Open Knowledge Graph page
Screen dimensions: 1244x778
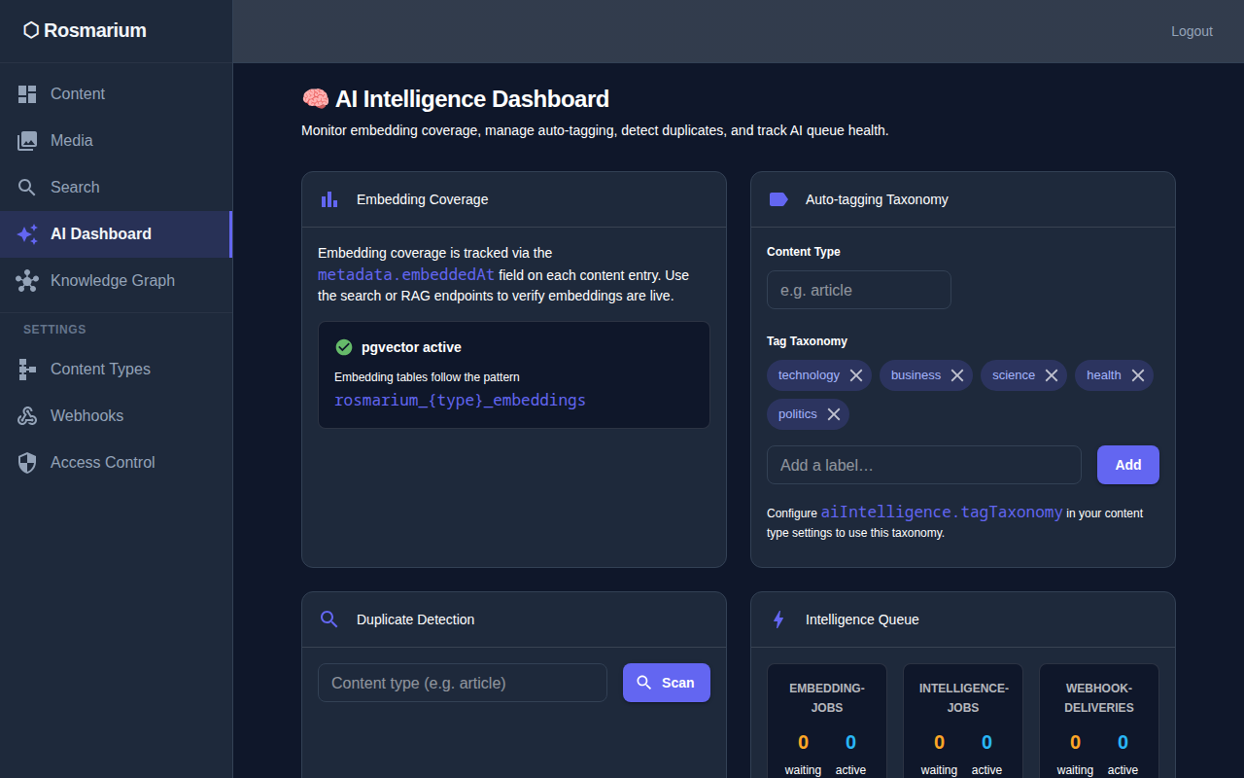click(x=116, y=281)
